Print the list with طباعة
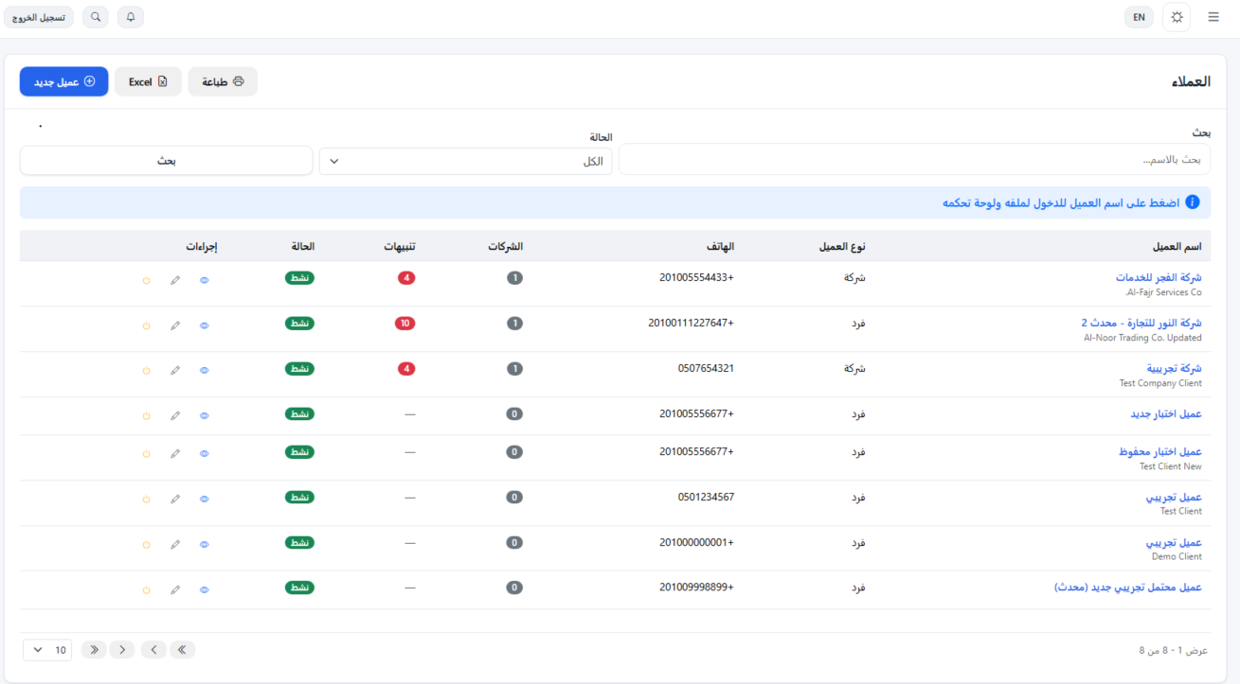 pyautogui.click(x=223, y=81)
